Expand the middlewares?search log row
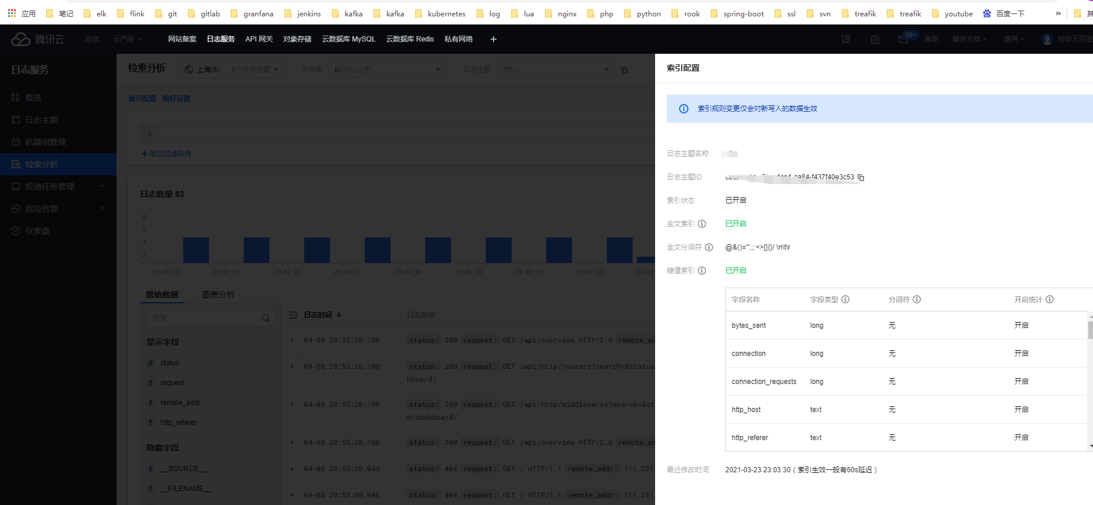1093x505 pixels. tap(292, 404)
